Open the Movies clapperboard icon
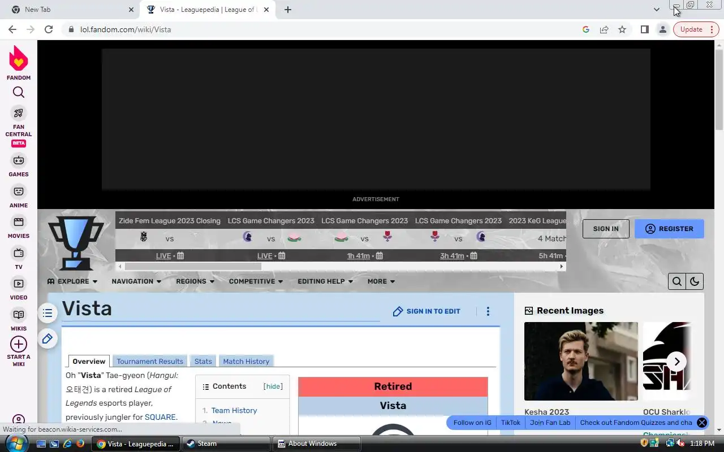The height and width of the screenshot is (452, 724). point(19,222)
